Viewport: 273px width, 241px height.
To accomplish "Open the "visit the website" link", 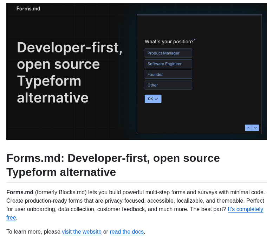I will click(x=82, y=232).
